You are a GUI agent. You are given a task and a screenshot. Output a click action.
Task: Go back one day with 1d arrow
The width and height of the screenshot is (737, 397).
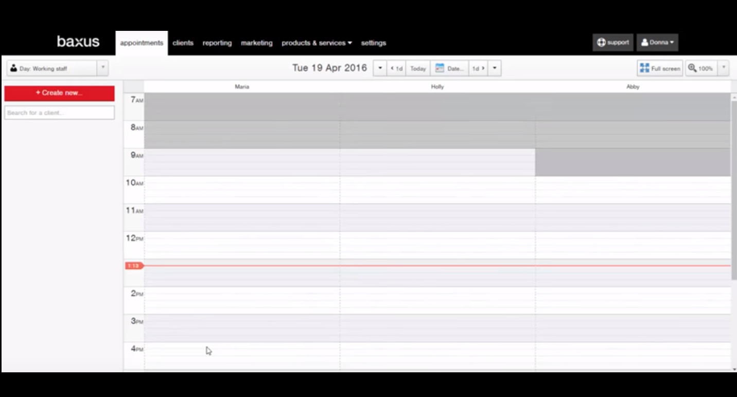pos(396,68)
